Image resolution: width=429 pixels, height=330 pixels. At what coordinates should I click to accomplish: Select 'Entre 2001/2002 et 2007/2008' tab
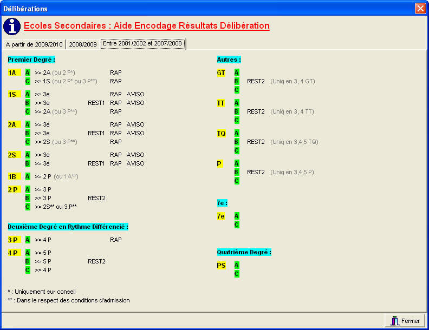pyautogui.click(x=142, y=43)
